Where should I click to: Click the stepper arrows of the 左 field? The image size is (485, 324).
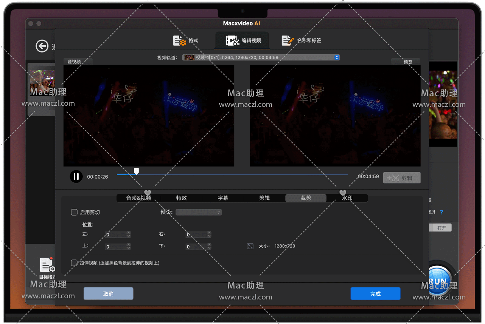pyautogui.click(x=129, y=235)
